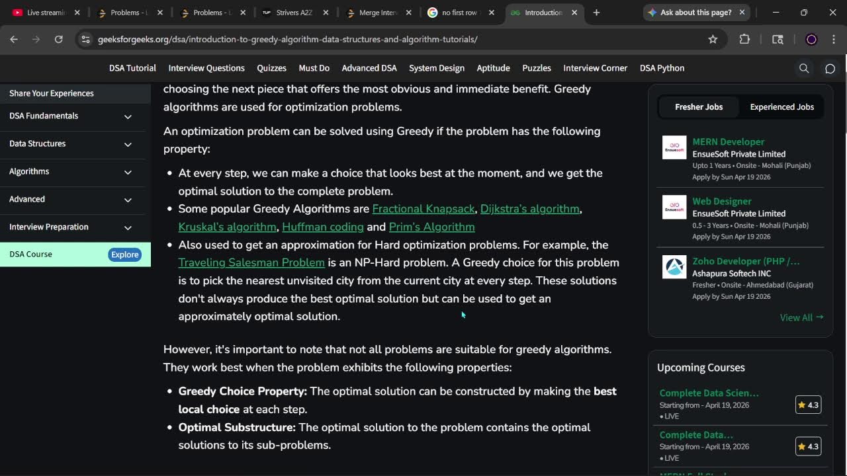Open the MERN Developer job listing
This screenshot has width=847, height=476.
tap(728, 141)
